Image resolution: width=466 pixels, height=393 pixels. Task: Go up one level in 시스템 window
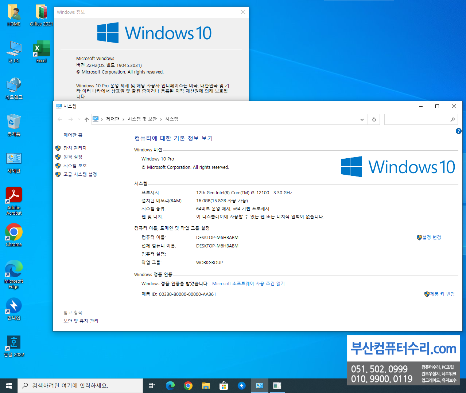(87, 119)
